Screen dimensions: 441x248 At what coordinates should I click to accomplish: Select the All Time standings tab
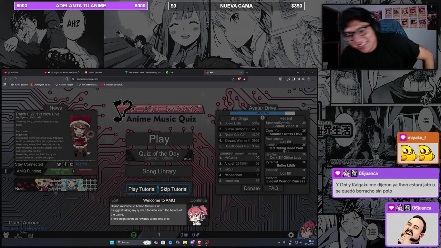(x=253, y=154)
